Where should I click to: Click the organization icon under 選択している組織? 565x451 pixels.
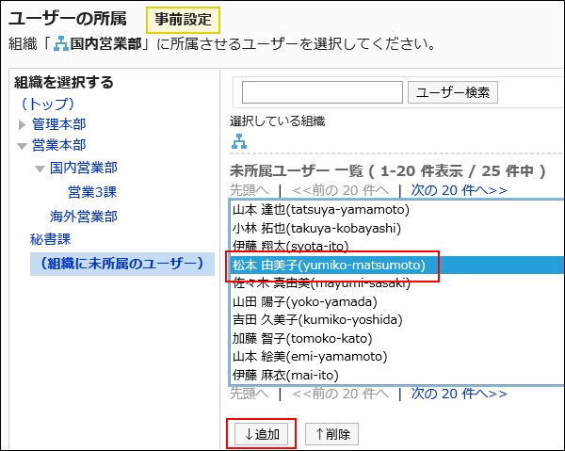pyautogui.click(x=239, y=141)
